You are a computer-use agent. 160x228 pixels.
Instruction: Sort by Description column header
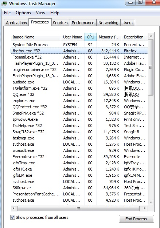[x=135, y=37]
